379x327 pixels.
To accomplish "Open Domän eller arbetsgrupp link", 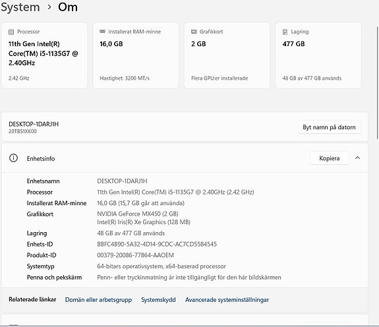I will (98, 300).
